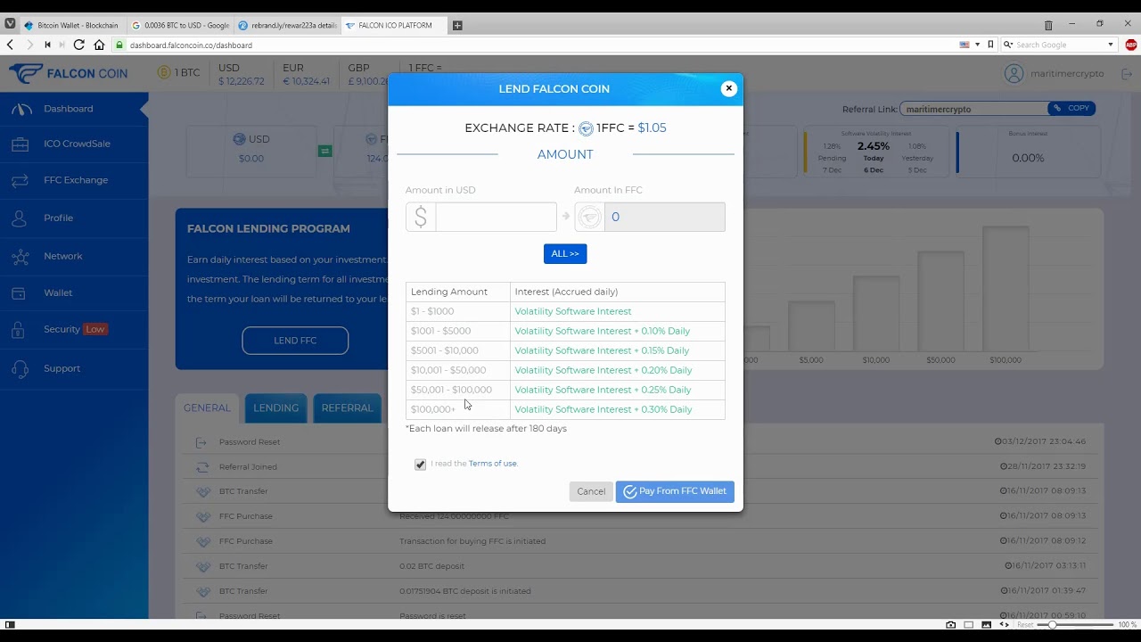Click the address bar URL

tap(191, 45)
